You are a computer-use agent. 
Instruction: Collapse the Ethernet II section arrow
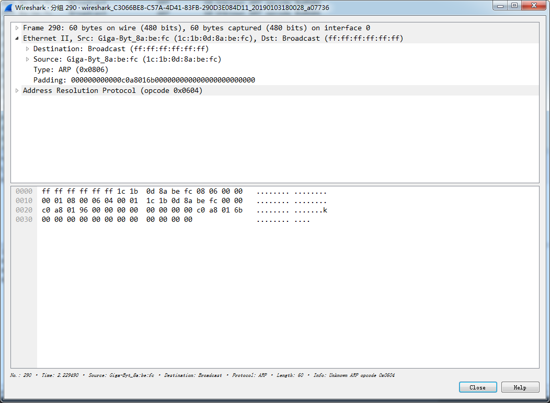(17, 39)
